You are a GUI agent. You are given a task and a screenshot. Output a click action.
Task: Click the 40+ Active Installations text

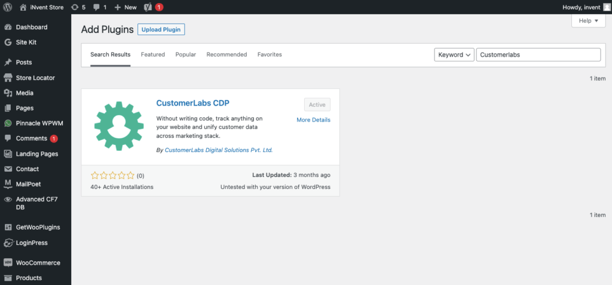tap(122, 187)
